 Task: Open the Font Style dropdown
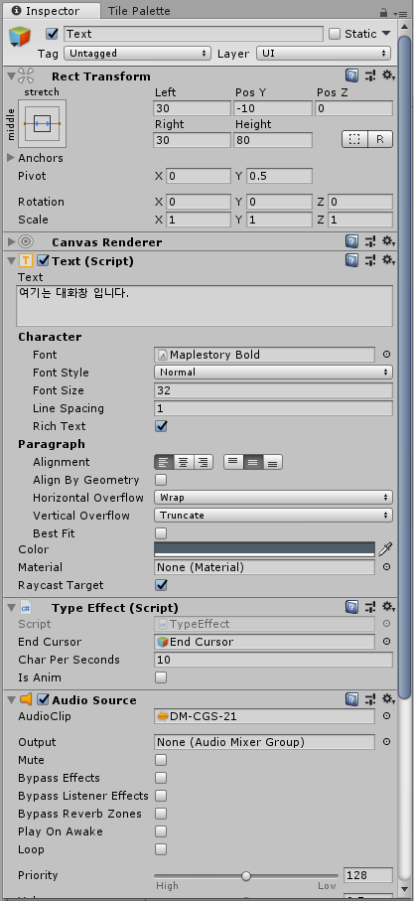tap(273, 373)
